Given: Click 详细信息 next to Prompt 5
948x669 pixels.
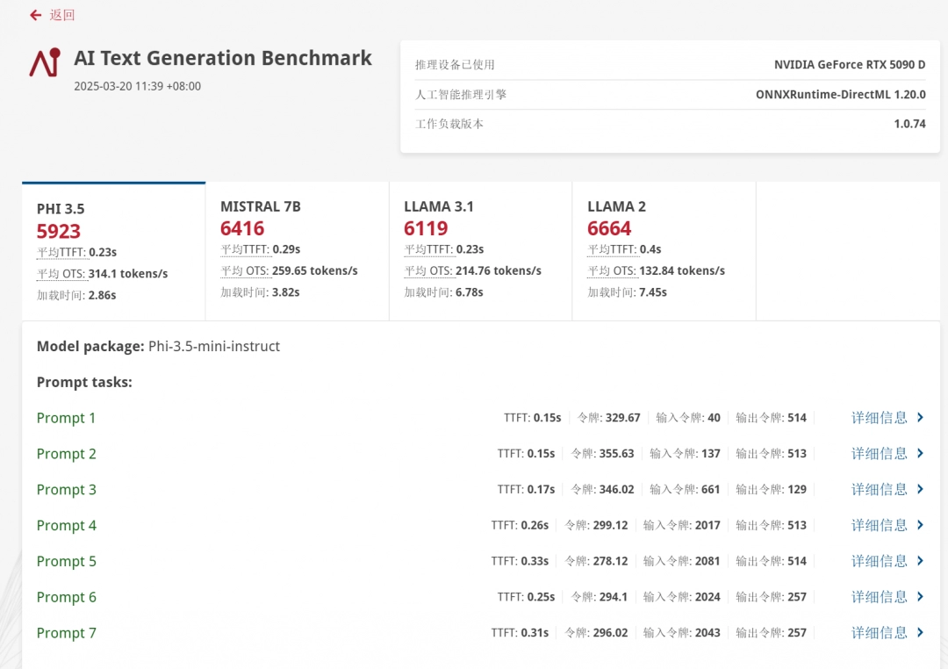Looking at the screenshot, I should pos(880,561).
